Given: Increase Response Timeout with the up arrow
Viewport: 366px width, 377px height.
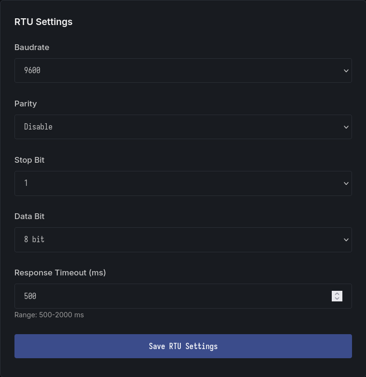Looking at the screenshot, I should point(337,293).
